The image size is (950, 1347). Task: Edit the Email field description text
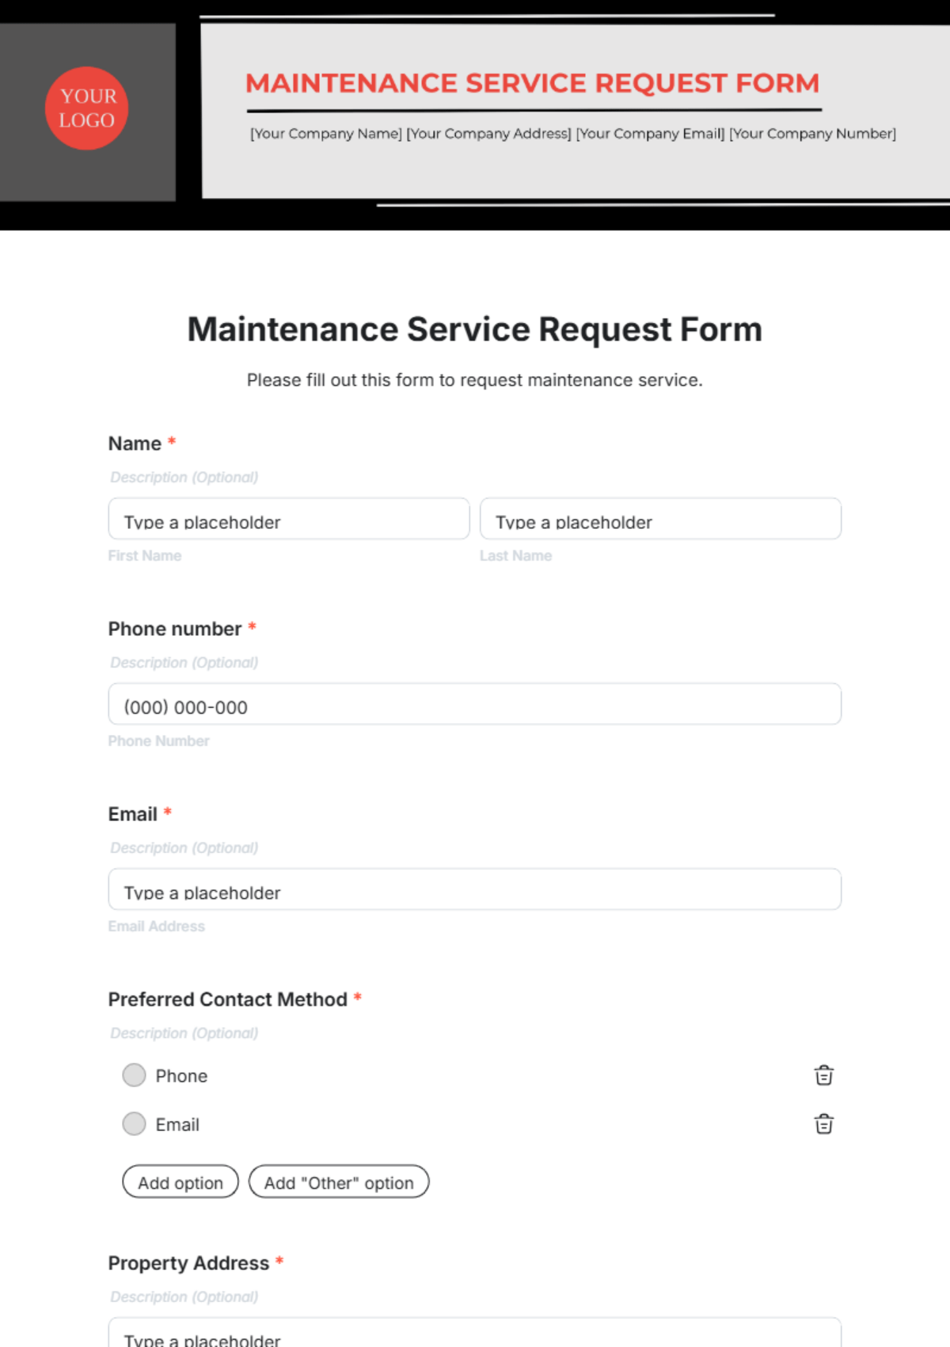[x=184, y=848]
